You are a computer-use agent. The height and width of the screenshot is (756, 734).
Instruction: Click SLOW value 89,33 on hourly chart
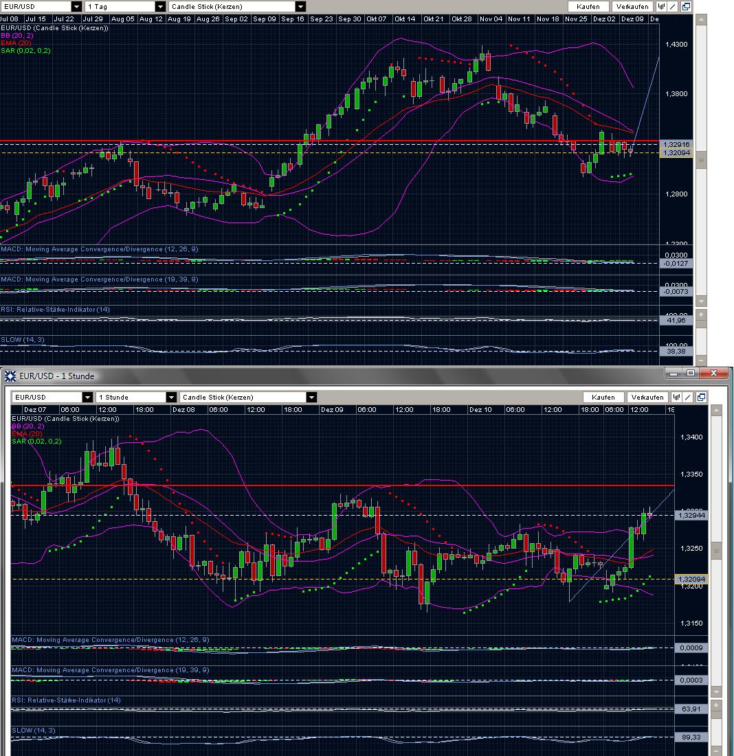click(x=691, y=737)
